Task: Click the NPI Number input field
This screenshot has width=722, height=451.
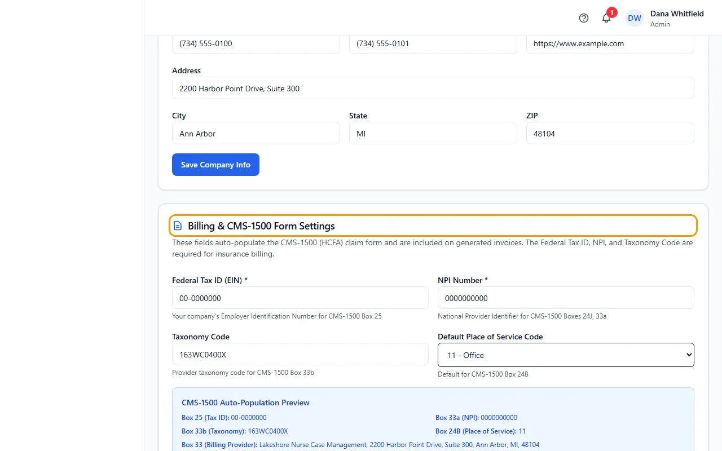Action: pos(566,298)
